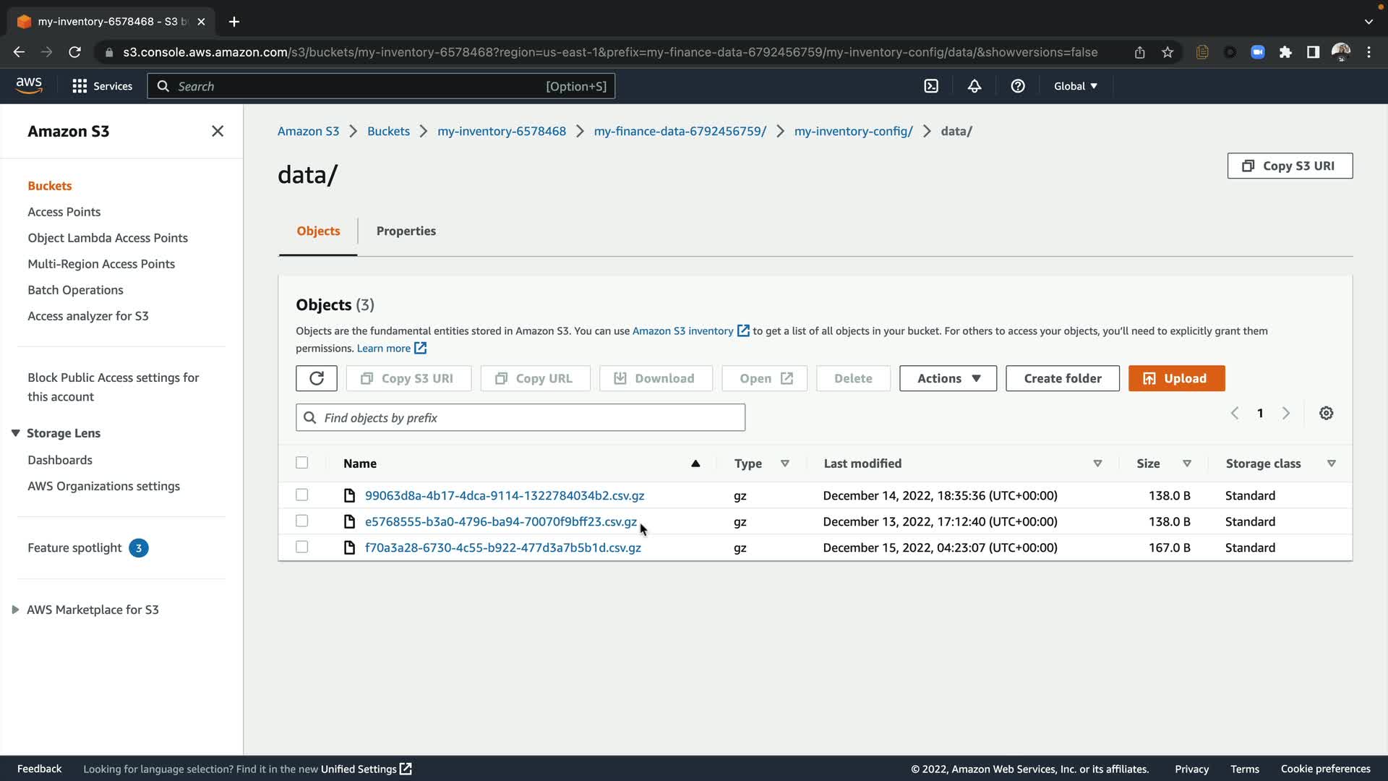This screenshot has width=1388, height=781.
Task: Click the orange Upload button
Action: [1176, 378]
